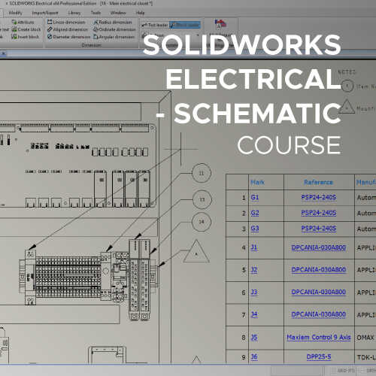
Task: Open the Help ribbon tab
Action: [140, 13]
